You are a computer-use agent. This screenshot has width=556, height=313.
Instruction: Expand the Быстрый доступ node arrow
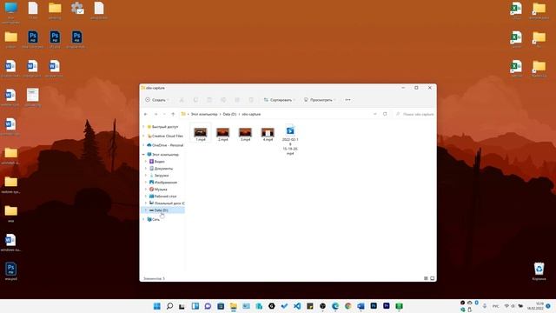(143, 127)
